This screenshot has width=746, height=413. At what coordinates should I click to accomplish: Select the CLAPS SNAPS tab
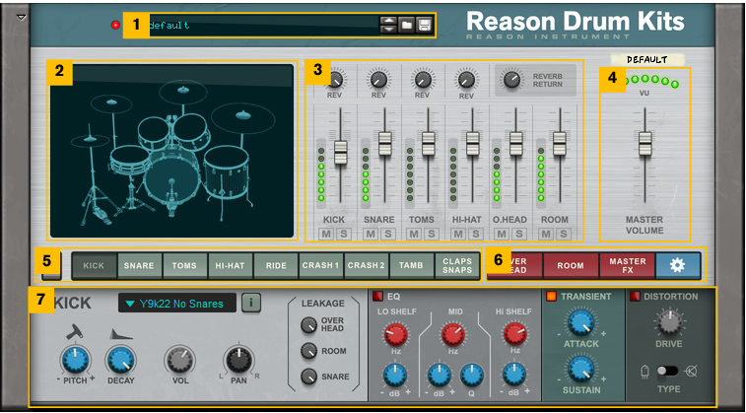coord(456,265)
